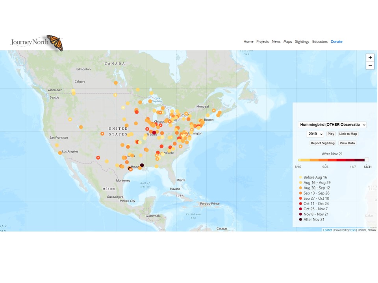The image size is (378, 283).
Task: Open the 2019 year dropdown
Action: pos(315,134)
